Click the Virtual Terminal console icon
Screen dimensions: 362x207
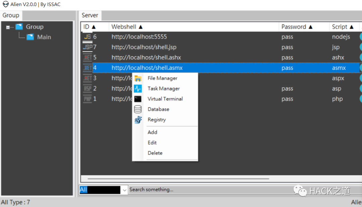tap(138, 99)
